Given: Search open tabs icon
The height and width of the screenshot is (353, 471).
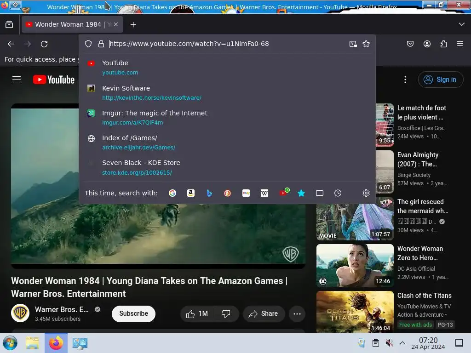Looking at the screenshot, I should [x=320, y=193].
